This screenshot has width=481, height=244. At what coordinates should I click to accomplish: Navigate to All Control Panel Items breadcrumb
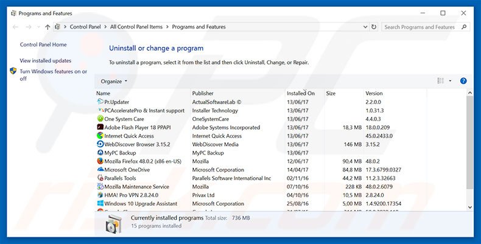136,27
